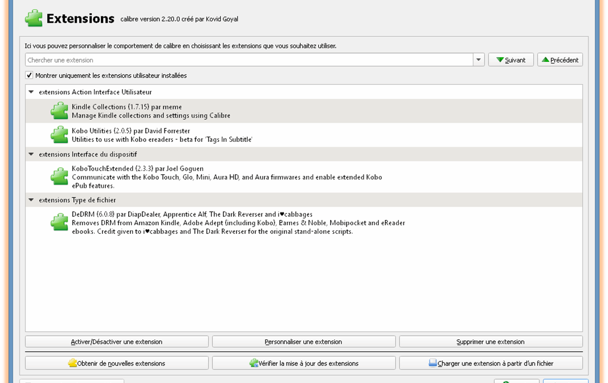Click the icon on Charger une extension
This screenshot has width=608, height=383.
tap(433, 363)
